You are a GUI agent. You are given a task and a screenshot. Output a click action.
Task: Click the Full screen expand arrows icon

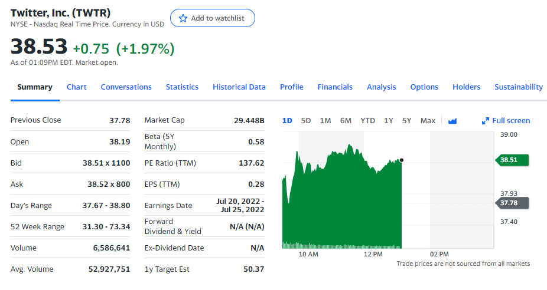coord(486,121)
